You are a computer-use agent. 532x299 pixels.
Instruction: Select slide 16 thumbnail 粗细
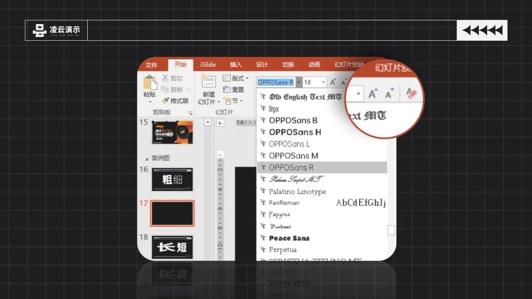click(x=172, y=179)
